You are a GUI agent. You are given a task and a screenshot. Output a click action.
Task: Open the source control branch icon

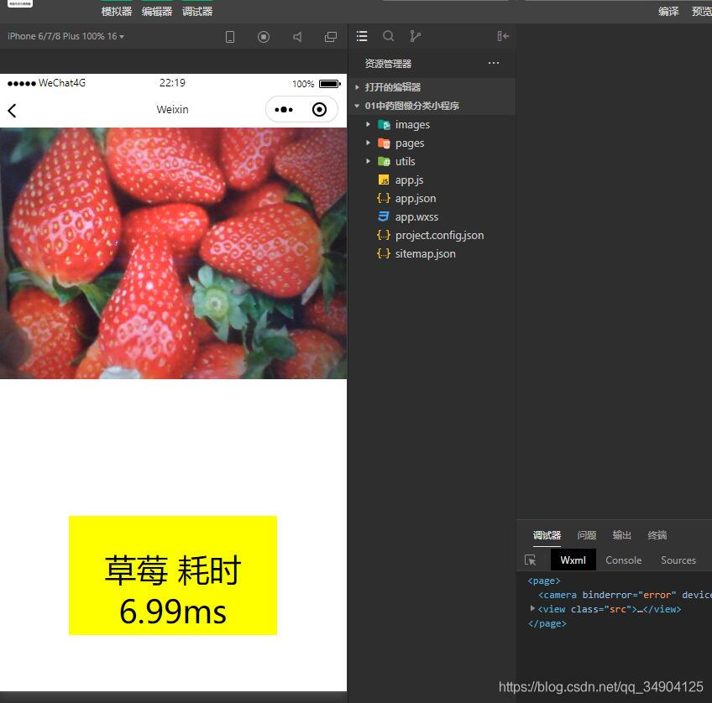(415, 36)
